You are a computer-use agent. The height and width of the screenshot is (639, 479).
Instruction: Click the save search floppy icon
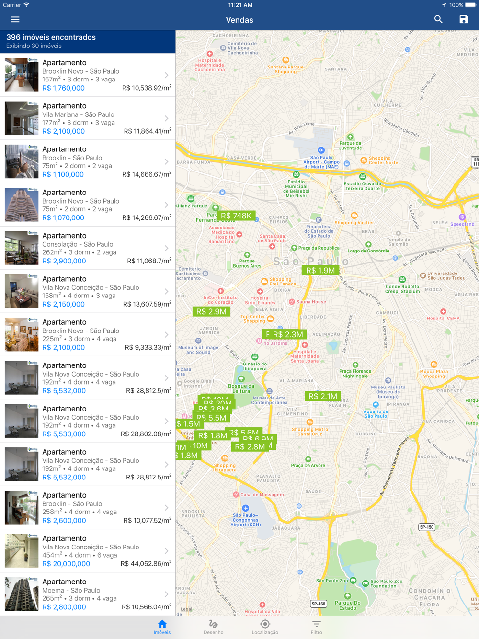pos(464,19)
